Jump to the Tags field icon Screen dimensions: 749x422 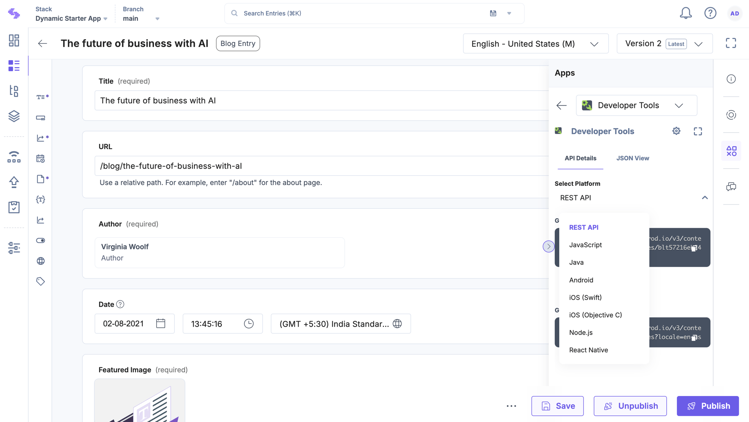point(41,281)
